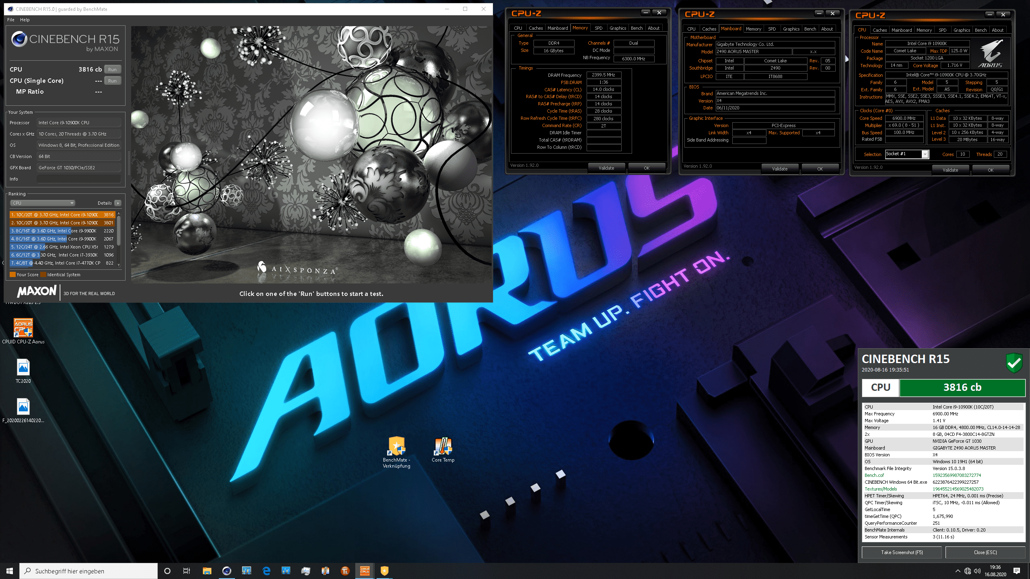
Task: Click Validate in the processor CPU-Z window
Action: click(x=950, y=170)
